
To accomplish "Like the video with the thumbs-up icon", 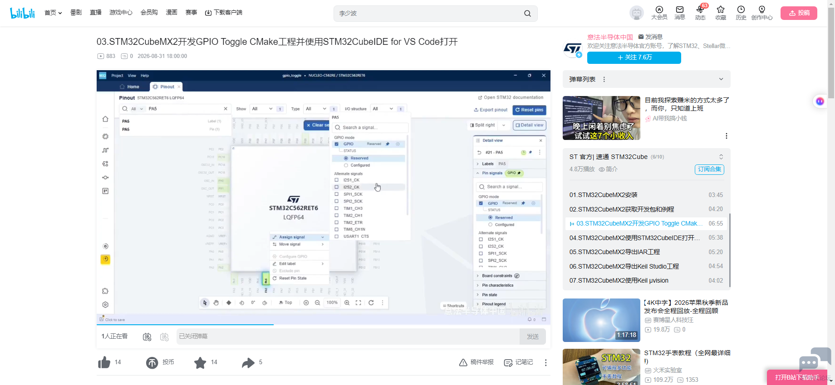I will (104, 362).
